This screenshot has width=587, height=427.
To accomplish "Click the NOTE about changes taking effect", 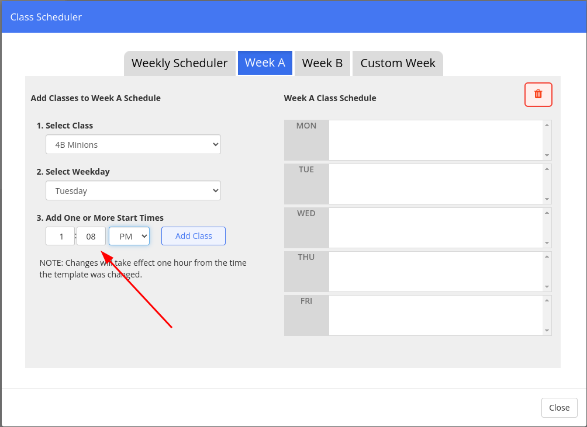I will tap(143, 269).
